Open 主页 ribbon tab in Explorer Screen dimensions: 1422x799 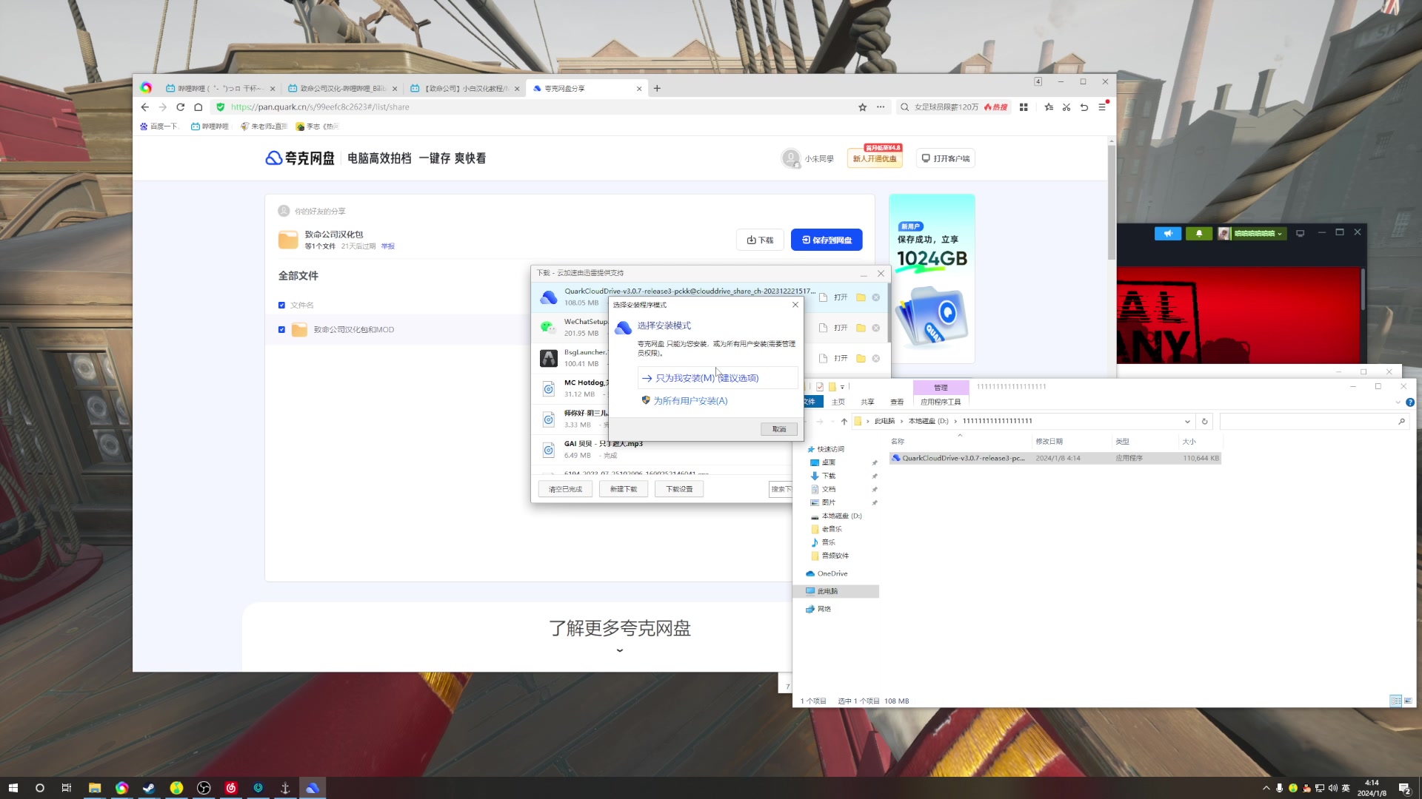click(838, 402)
